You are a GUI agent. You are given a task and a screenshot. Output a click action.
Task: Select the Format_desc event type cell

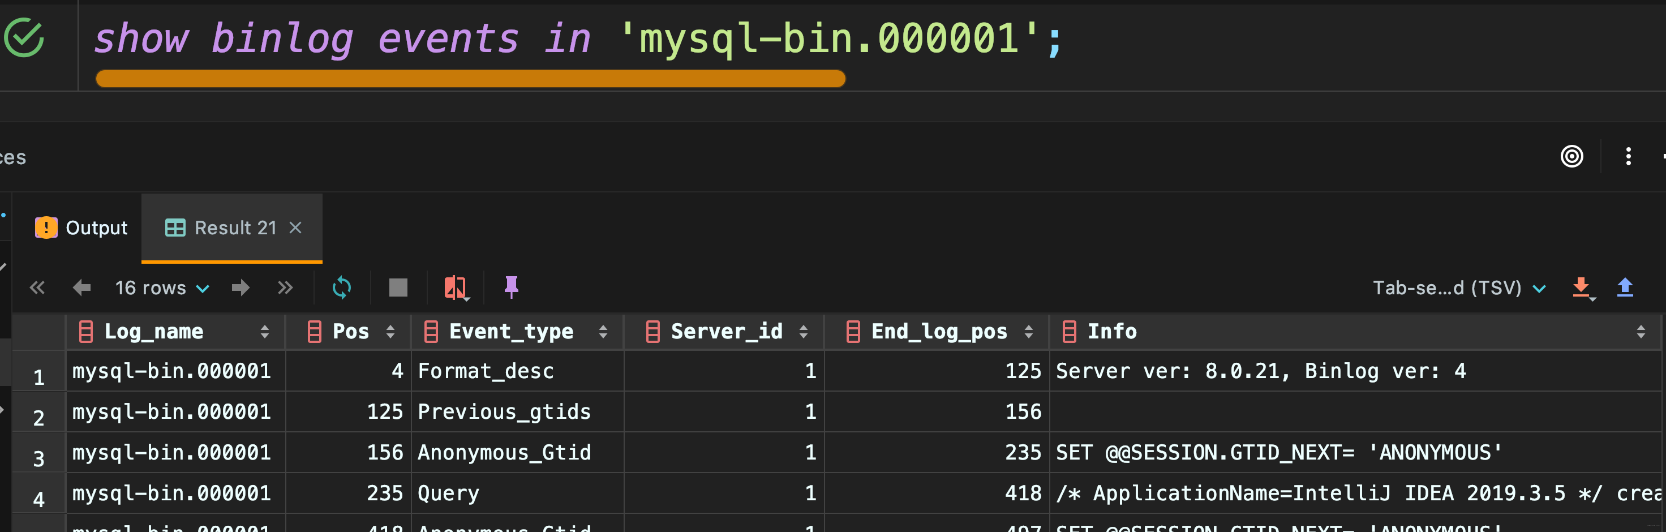coord(517,371)
